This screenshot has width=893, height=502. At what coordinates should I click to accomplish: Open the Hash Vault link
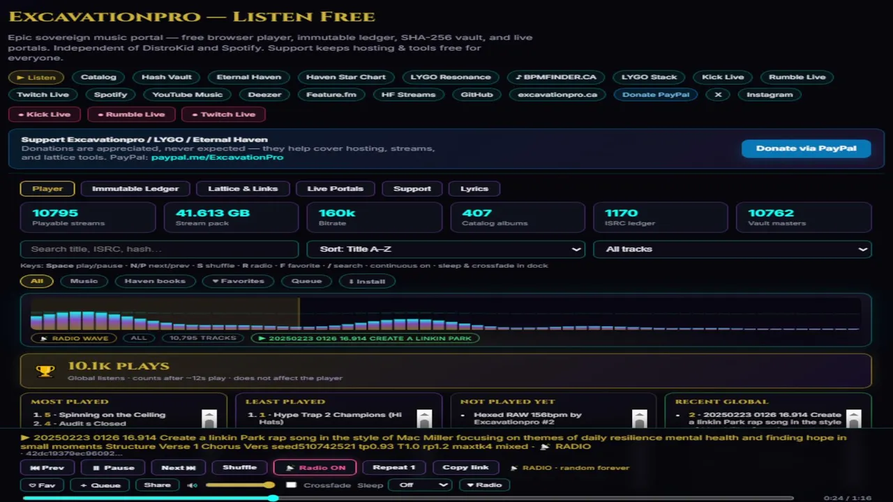pyautogui.click(x=167, y=77)
